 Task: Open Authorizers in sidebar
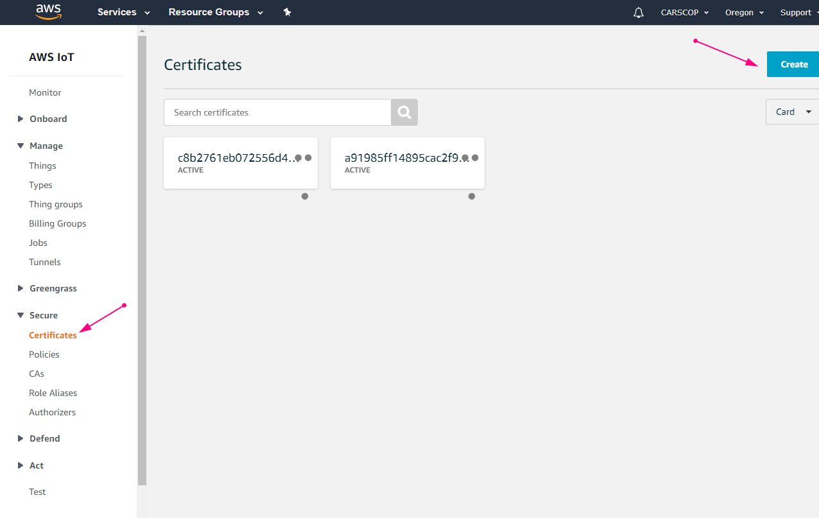(x=52, y=412)
